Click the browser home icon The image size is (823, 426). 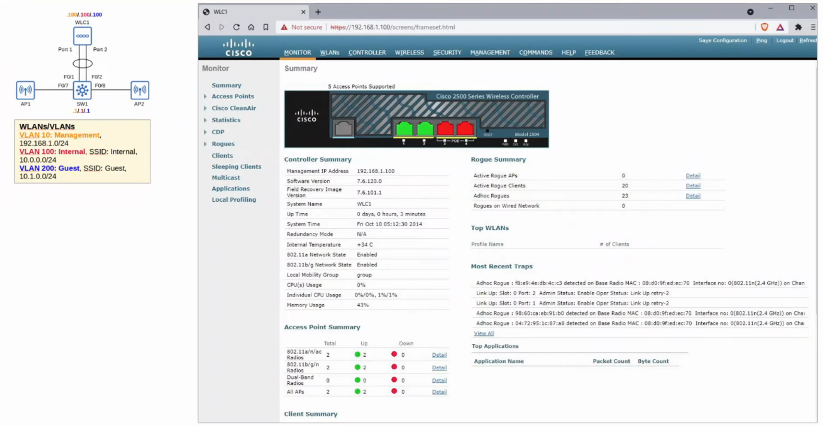(251, 27)
